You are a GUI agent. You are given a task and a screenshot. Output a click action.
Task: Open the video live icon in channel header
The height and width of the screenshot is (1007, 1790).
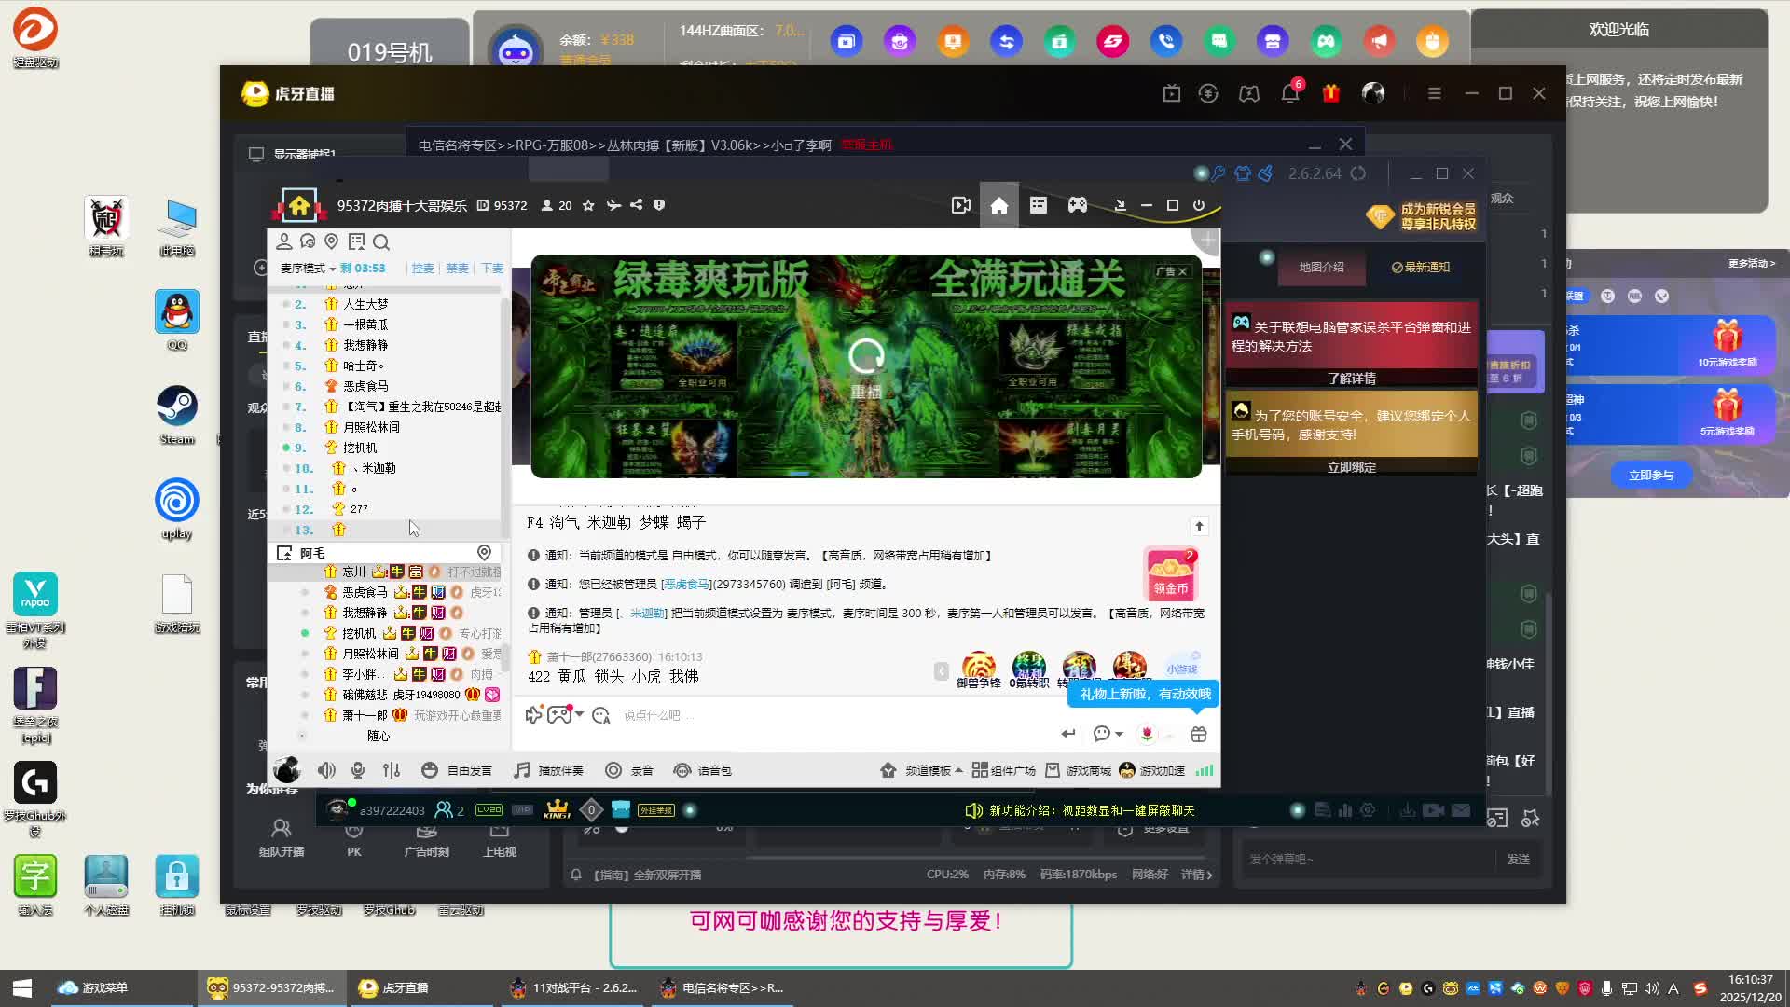tap(961, 205)
